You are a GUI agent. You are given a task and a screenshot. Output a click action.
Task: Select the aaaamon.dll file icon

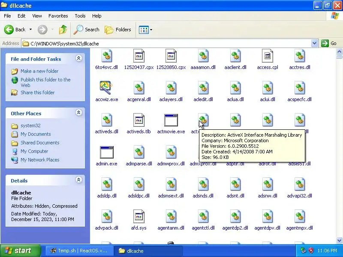203,56
